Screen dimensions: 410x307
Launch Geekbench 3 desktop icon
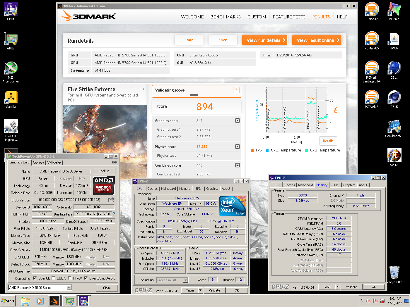(x=394, y=129)
